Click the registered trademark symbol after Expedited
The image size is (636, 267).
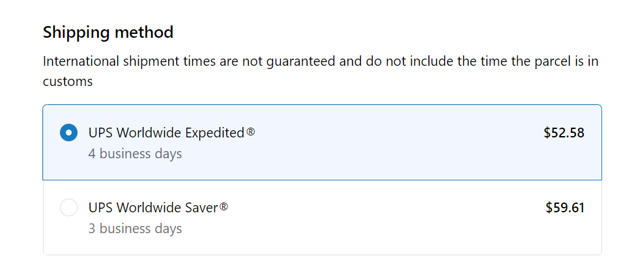pyautogui.click(x=251, y=132)
